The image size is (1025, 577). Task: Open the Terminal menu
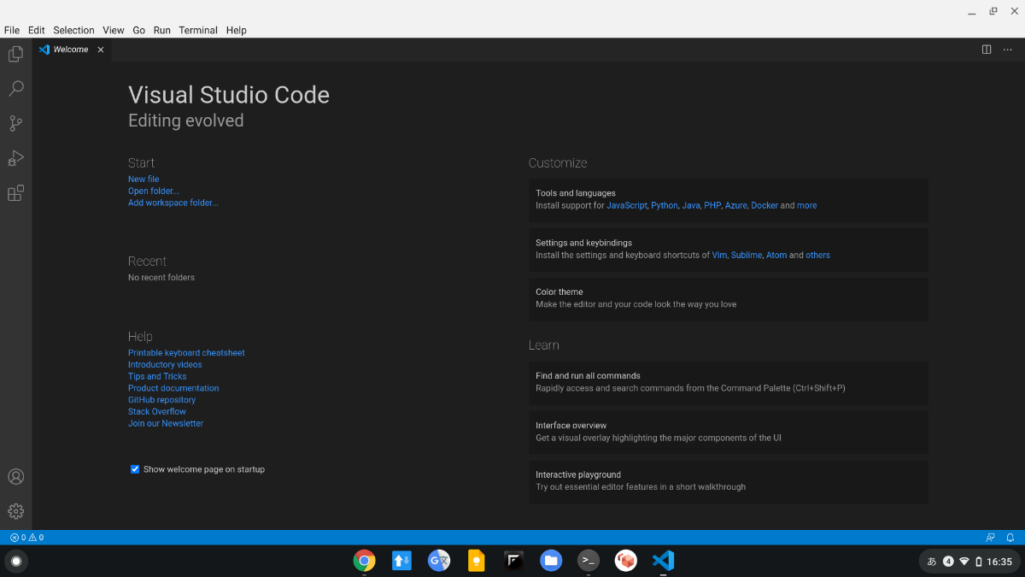(198, 30)
